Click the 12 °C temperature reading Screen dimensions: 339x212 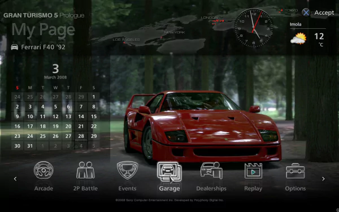pyautogui.click(x=319, y=40)
